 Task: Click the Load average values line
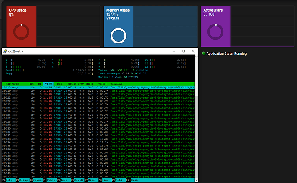(x=122, y=74)
